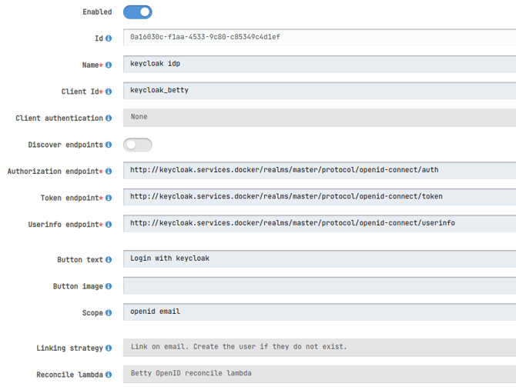Show info icon for Token endpoint
Screen dimensions: 516x390
point(109,198)
